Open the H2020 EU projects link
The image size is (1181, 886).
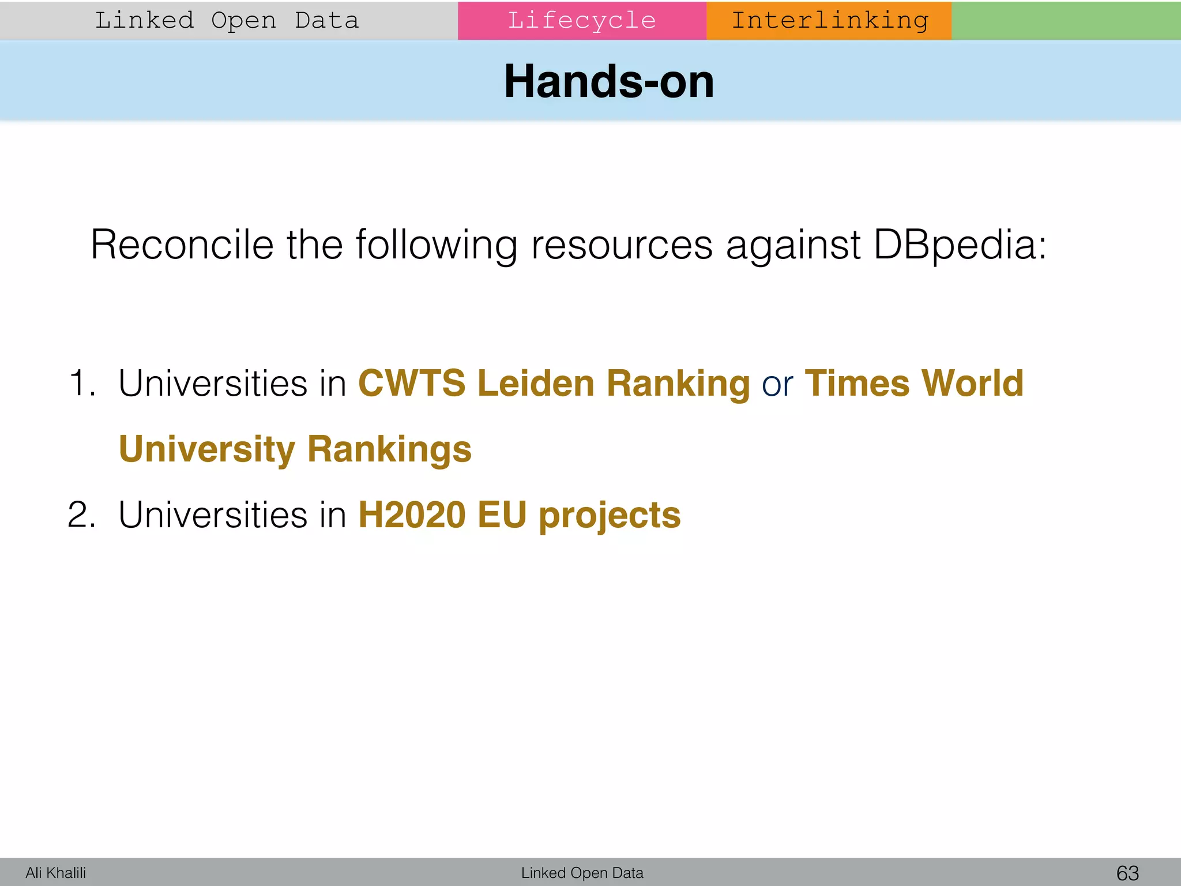[519, 515]
